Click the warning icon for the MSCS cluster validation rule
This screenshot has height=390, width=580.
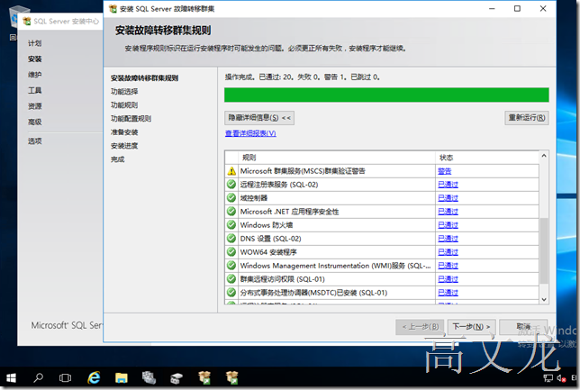[x=231, y=171]
